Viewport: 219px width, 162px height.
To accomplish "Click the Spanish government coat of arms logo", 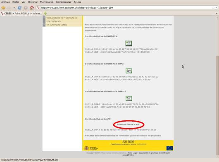I will [x=86, y=148].
